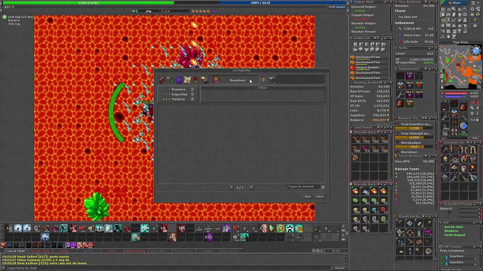Open the Map parchment icon in Cyclopedia
This screenshot has height=271, width=483.
187,80
